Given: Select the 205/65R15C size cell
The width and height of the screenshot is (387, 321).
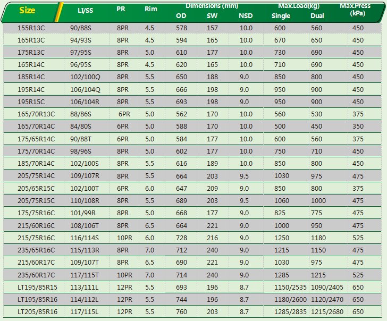Looking at the screenshot, I should point(36,188).
